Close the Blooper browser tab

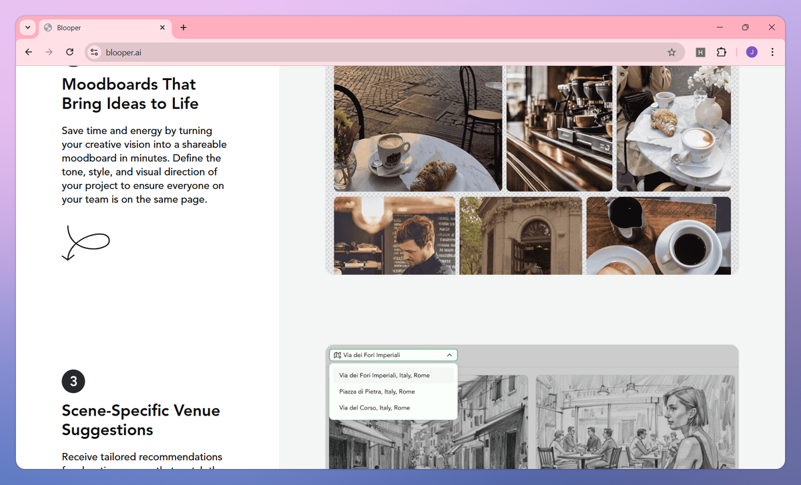(162, 27)
